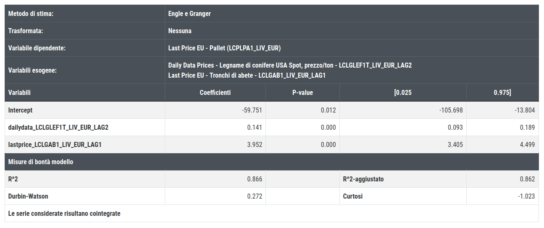The image size is (544, 228).
Task: Click the Misure di bontà modello header
Action: 41,162
